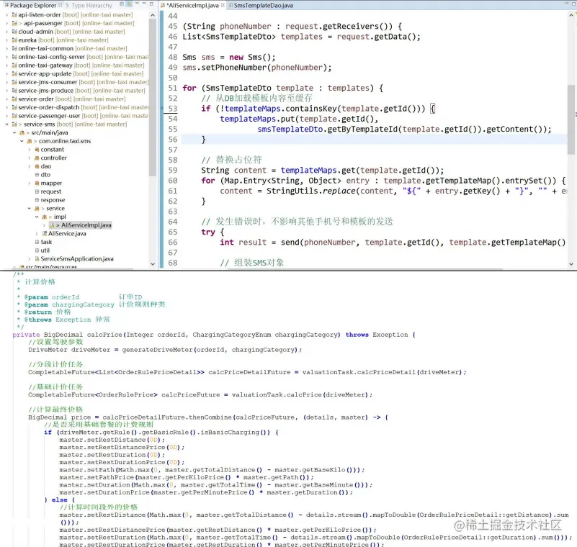The image size is (577, 547).
Task: Collapse All icon in Package Explorer toolbar
Action: 122,4
